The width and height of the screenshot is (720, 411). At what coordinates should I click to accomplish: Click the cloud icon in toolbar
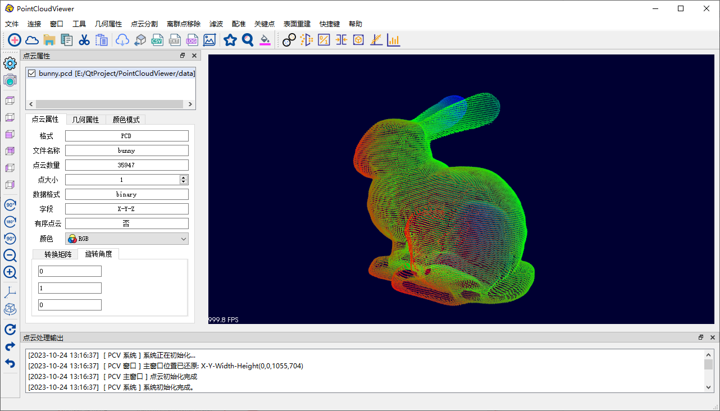(32, 40)
